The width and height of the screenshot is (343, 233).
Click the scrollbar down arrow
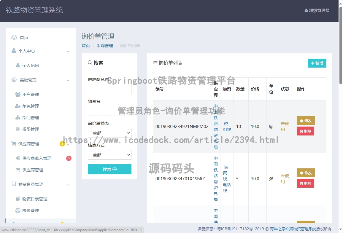341,229
